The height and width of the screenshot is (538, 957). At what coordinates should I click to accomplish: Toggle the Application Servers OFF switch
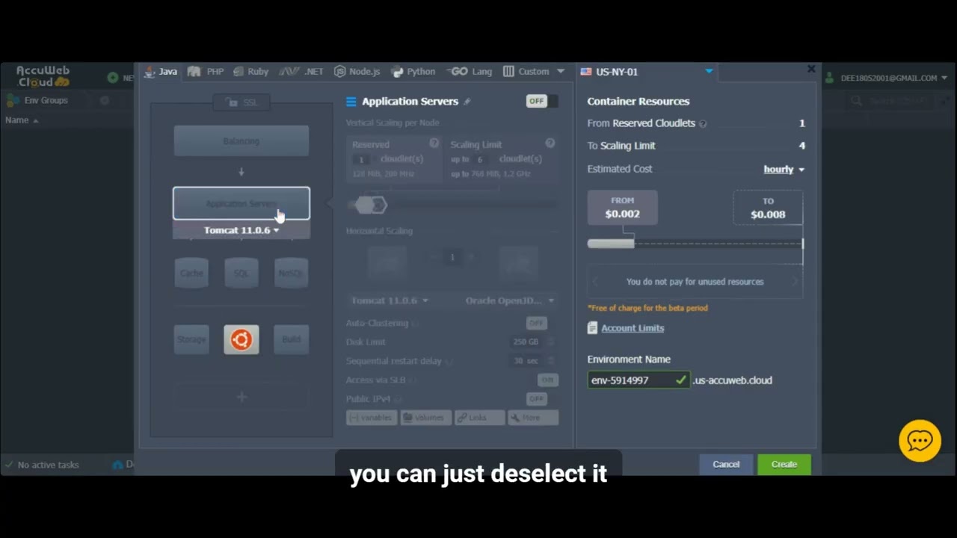542,101
